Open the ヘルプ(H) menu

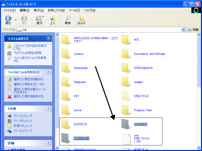pyautogui.click(x=90, y=10)
